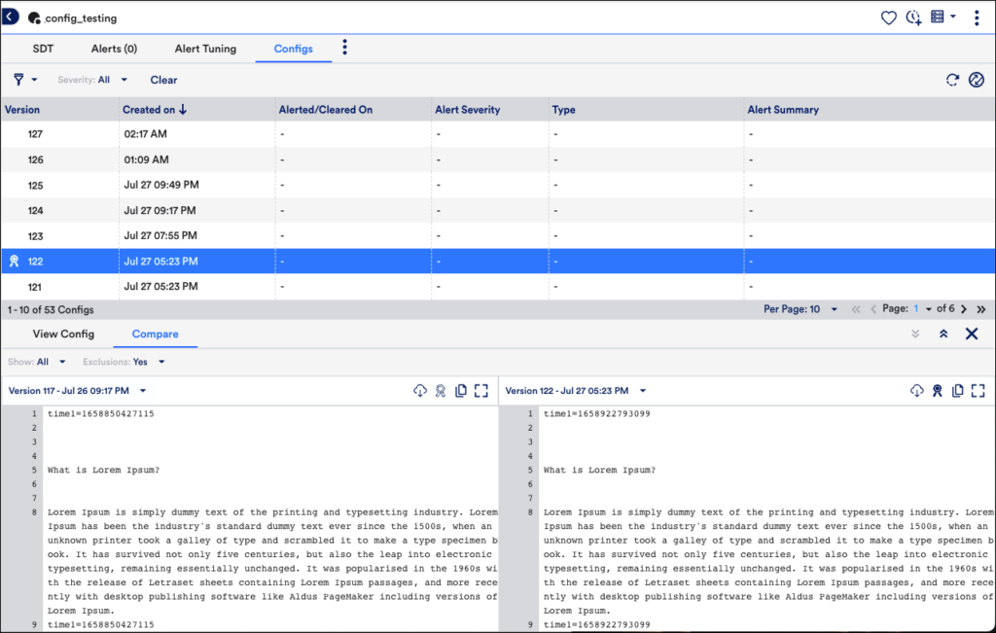This screenshot has height=633, width=996.
Task: Expand the Per Page dropdown
Action: [x=815, y=309]
